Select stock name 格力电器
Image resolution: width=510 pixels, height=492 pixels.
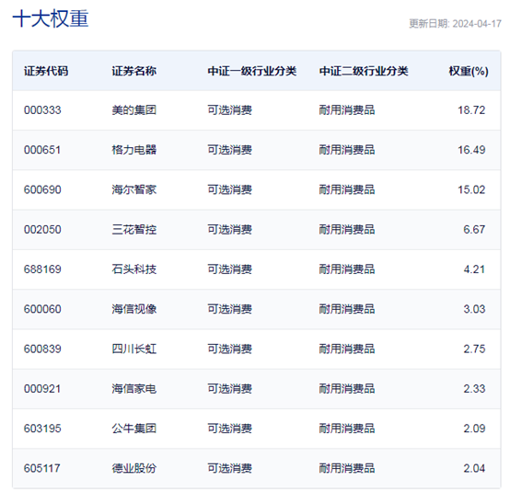point(134,150)
